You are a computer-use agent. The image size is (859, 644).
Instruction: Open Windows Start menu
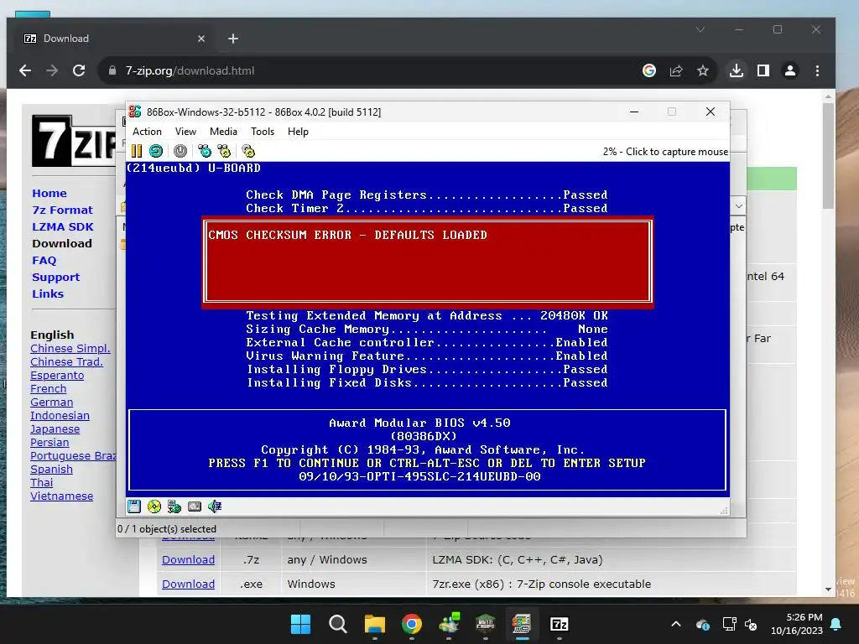click(300, 624)
